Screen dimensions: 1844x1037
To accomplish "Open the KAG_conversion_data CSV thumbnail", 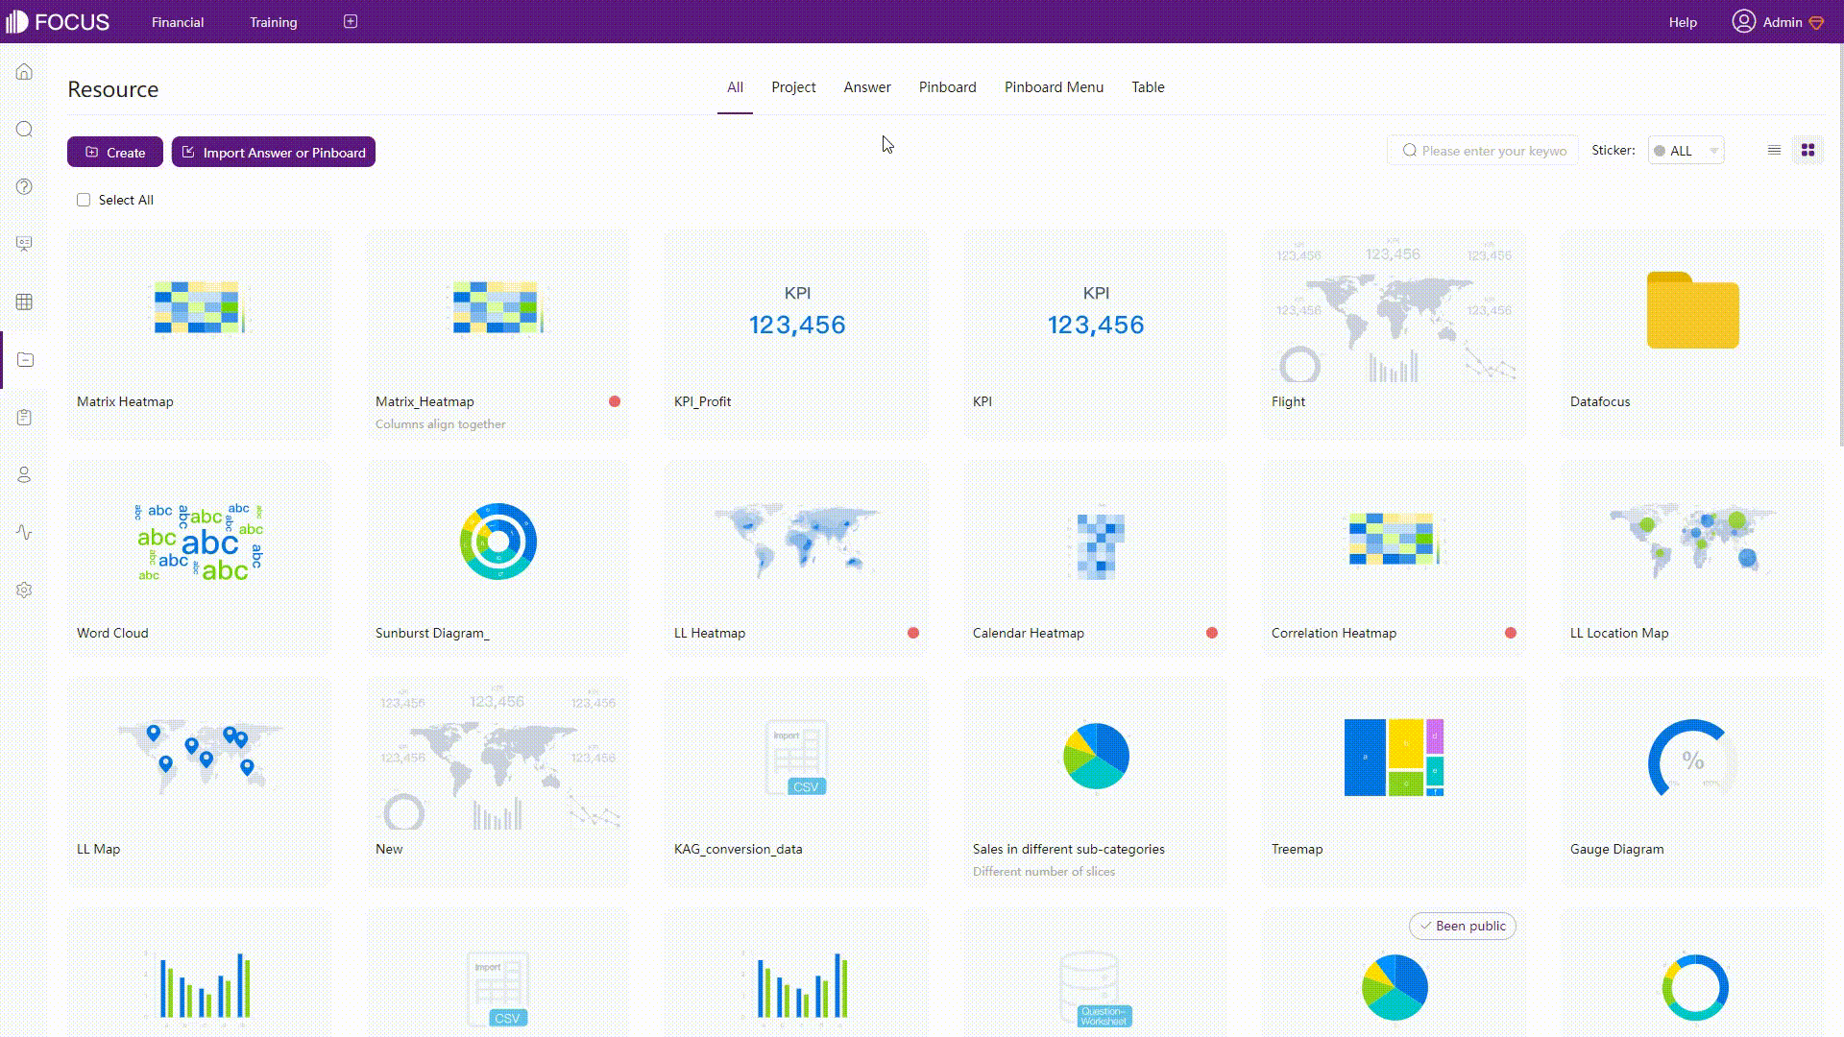I will [797, 759].
